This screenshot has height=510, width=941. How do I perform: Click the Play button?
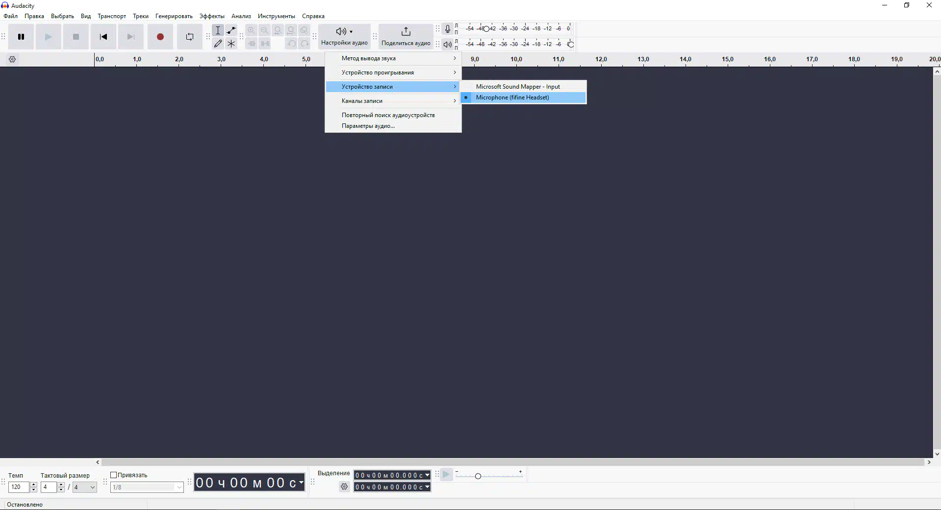[48, 37]
